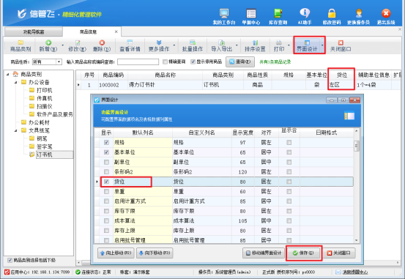Click 查看详情 toolbar button
Viewport: 405px width, 279px height.
130,45
